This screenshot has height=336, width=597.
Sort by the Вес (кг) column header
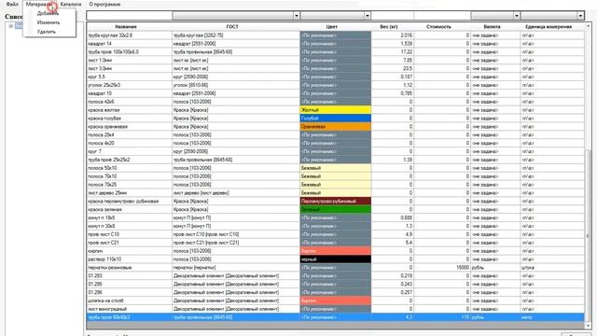[x=392, y=27]
